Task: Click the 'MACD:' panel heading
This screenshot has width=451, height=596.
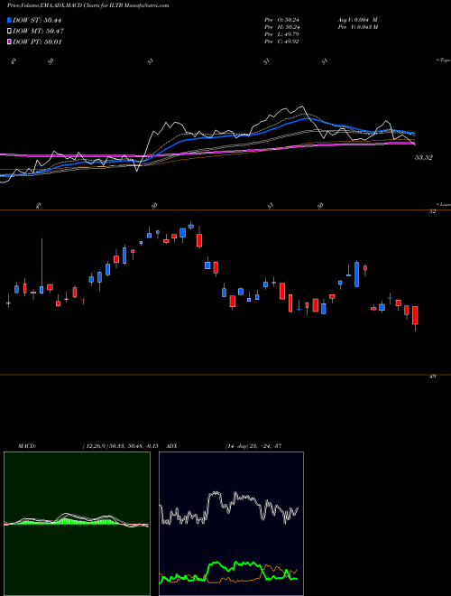Action: tap(27, 446)
